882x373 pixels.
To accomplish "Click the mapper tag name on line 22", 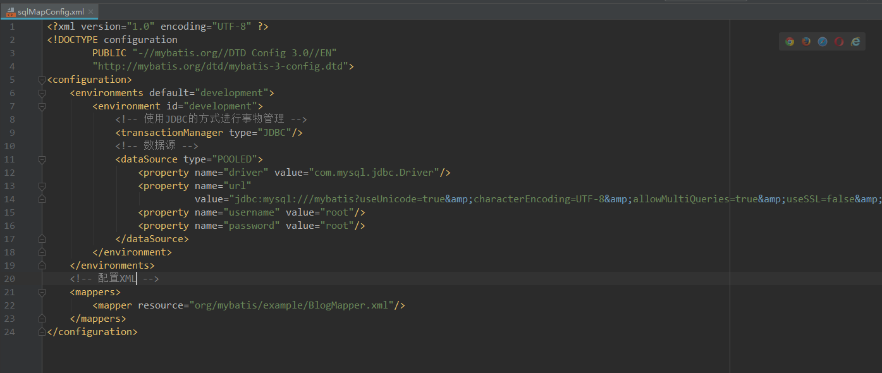I will coord(115,305).
